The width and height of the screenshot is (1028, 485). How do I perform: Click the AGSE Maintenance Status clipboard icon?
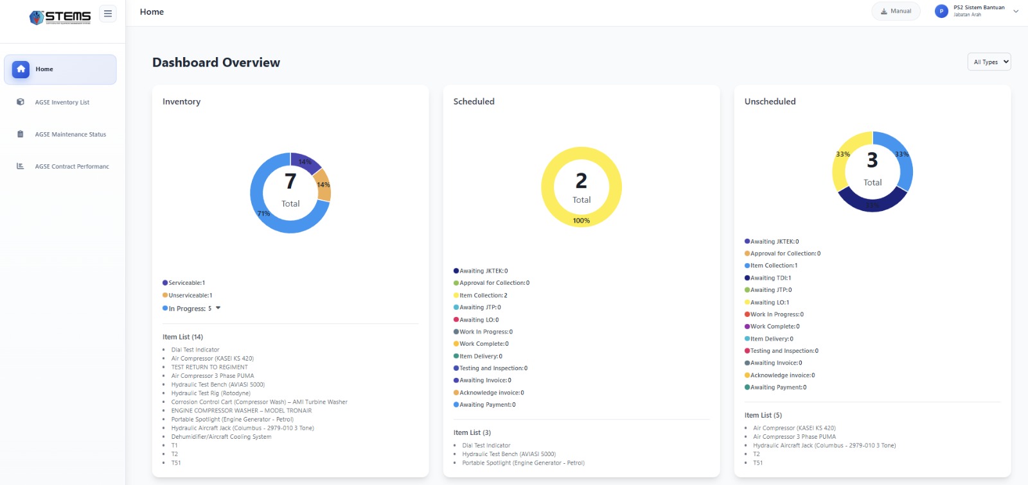pyautogui.click(x=21, y=134)
